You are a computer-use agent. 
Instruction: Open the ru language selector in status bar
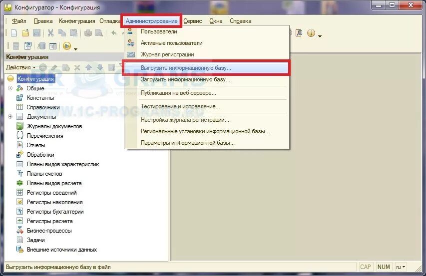pyautogui.click(x=401, y=267)
